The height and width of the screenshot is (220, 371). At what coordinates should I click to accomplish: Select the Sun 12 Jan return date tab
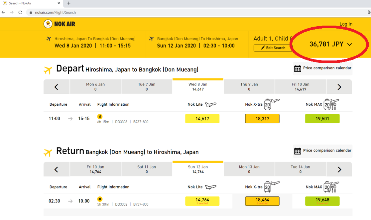pyautogui.click(x=198, y=169)
